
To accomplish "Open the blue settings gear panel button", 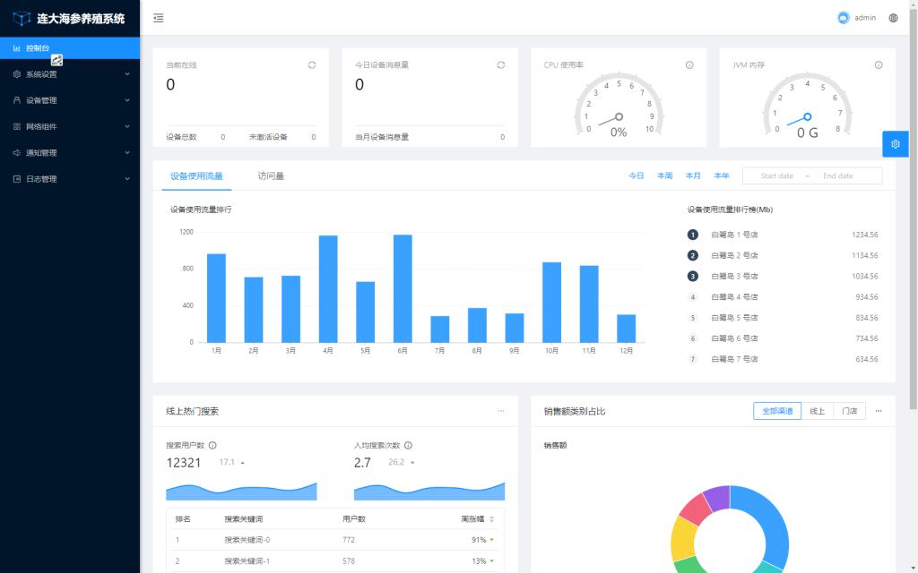I will pyautogui.click(x=896, y=144).
